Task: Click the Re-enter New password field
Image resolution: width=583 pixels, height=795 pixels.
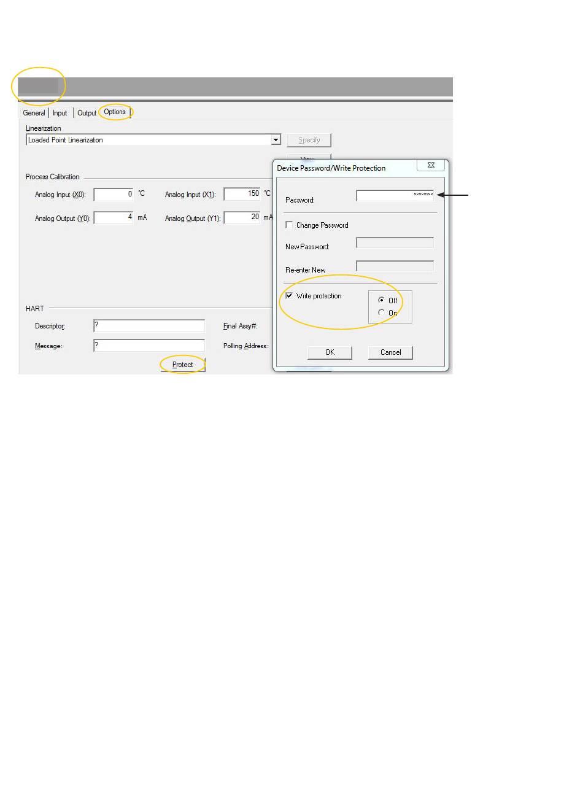Action: [395, 266]
